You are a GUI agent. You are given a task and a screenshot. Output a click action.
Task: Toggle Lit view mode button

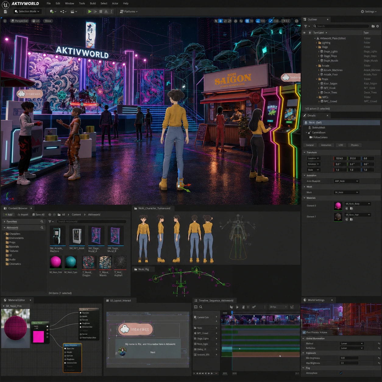point(36,21)
